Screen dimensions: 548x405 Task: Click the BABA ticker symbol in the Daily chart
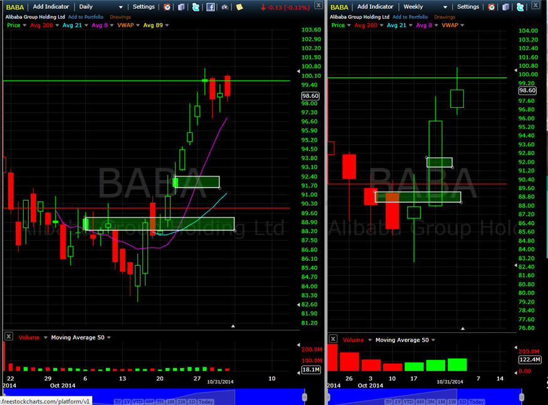(15, 7)
